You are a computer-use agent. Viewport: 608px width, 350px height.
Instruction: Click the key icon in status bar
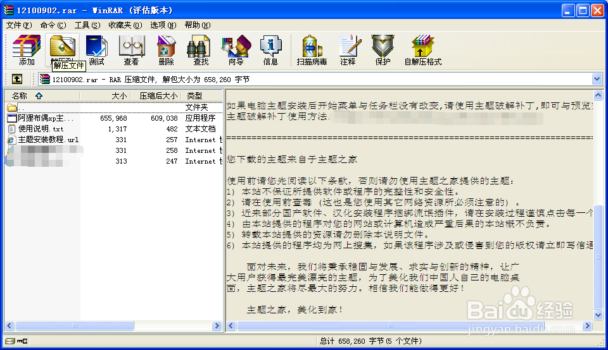(x=22, y=341)
